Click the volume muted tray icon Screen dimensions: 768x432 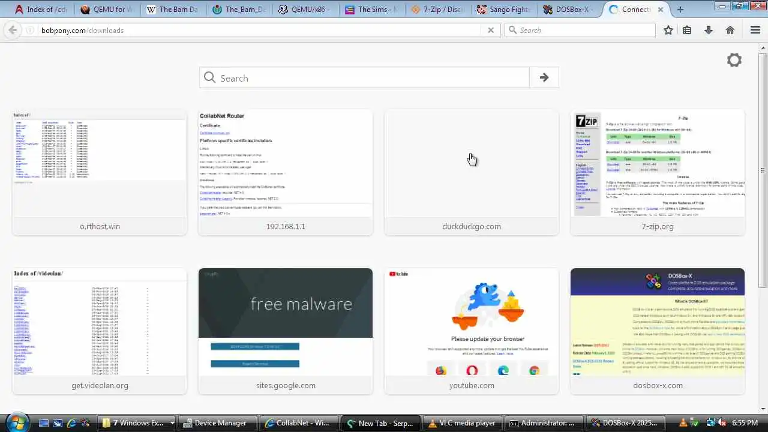[724, 423]
